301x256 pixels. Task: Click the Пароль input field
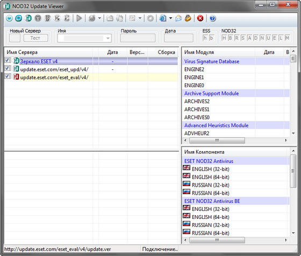138,38
